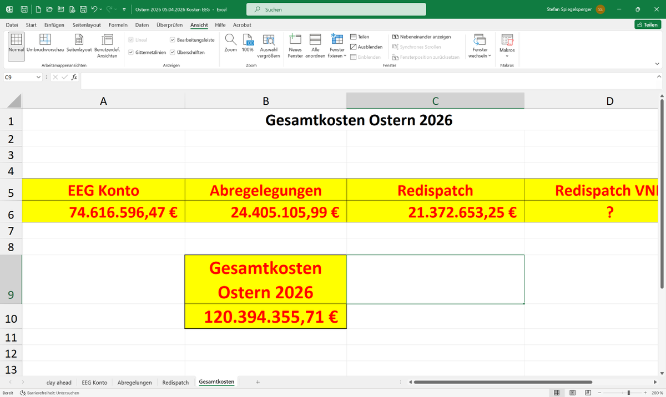The height and width of the screenshot is (397, 666).
Task: Open the Formeln ribbon tab
Action: click(x=118, y=25)
